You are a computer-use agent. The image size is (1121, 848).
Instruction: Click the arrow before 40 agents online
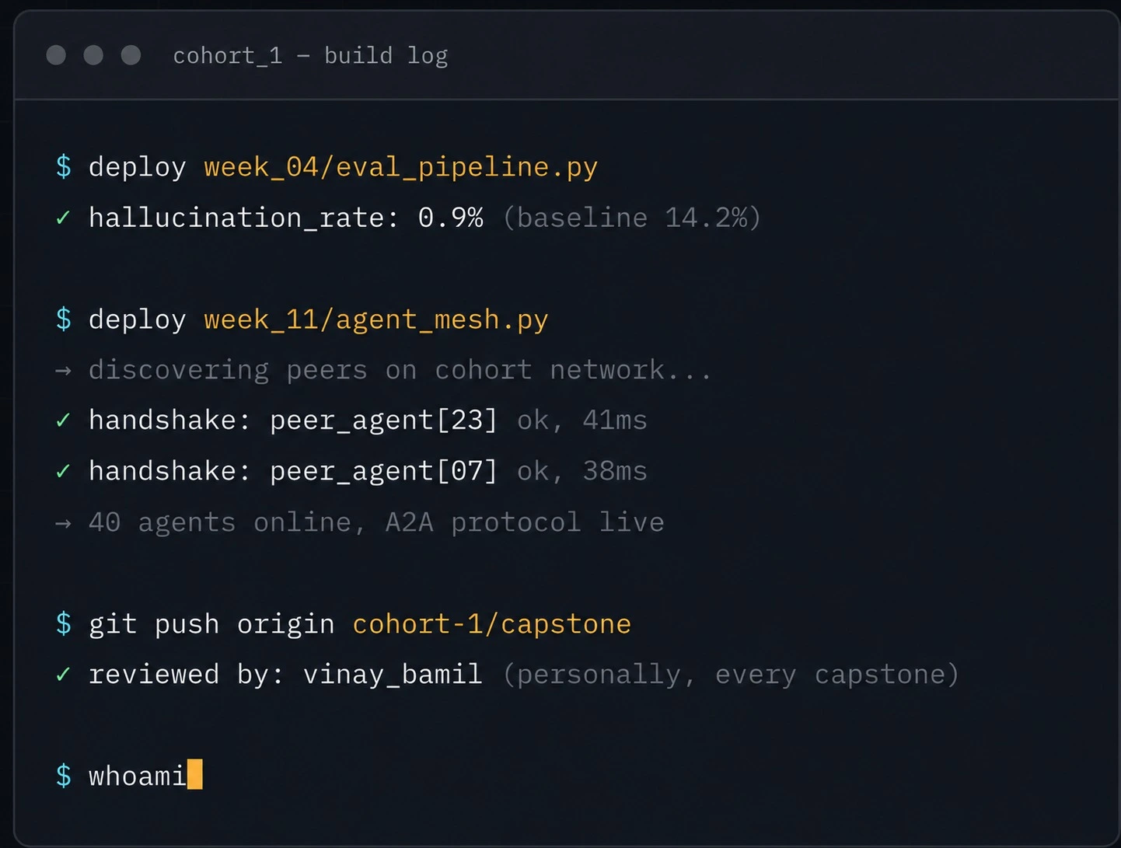(64, 523)
